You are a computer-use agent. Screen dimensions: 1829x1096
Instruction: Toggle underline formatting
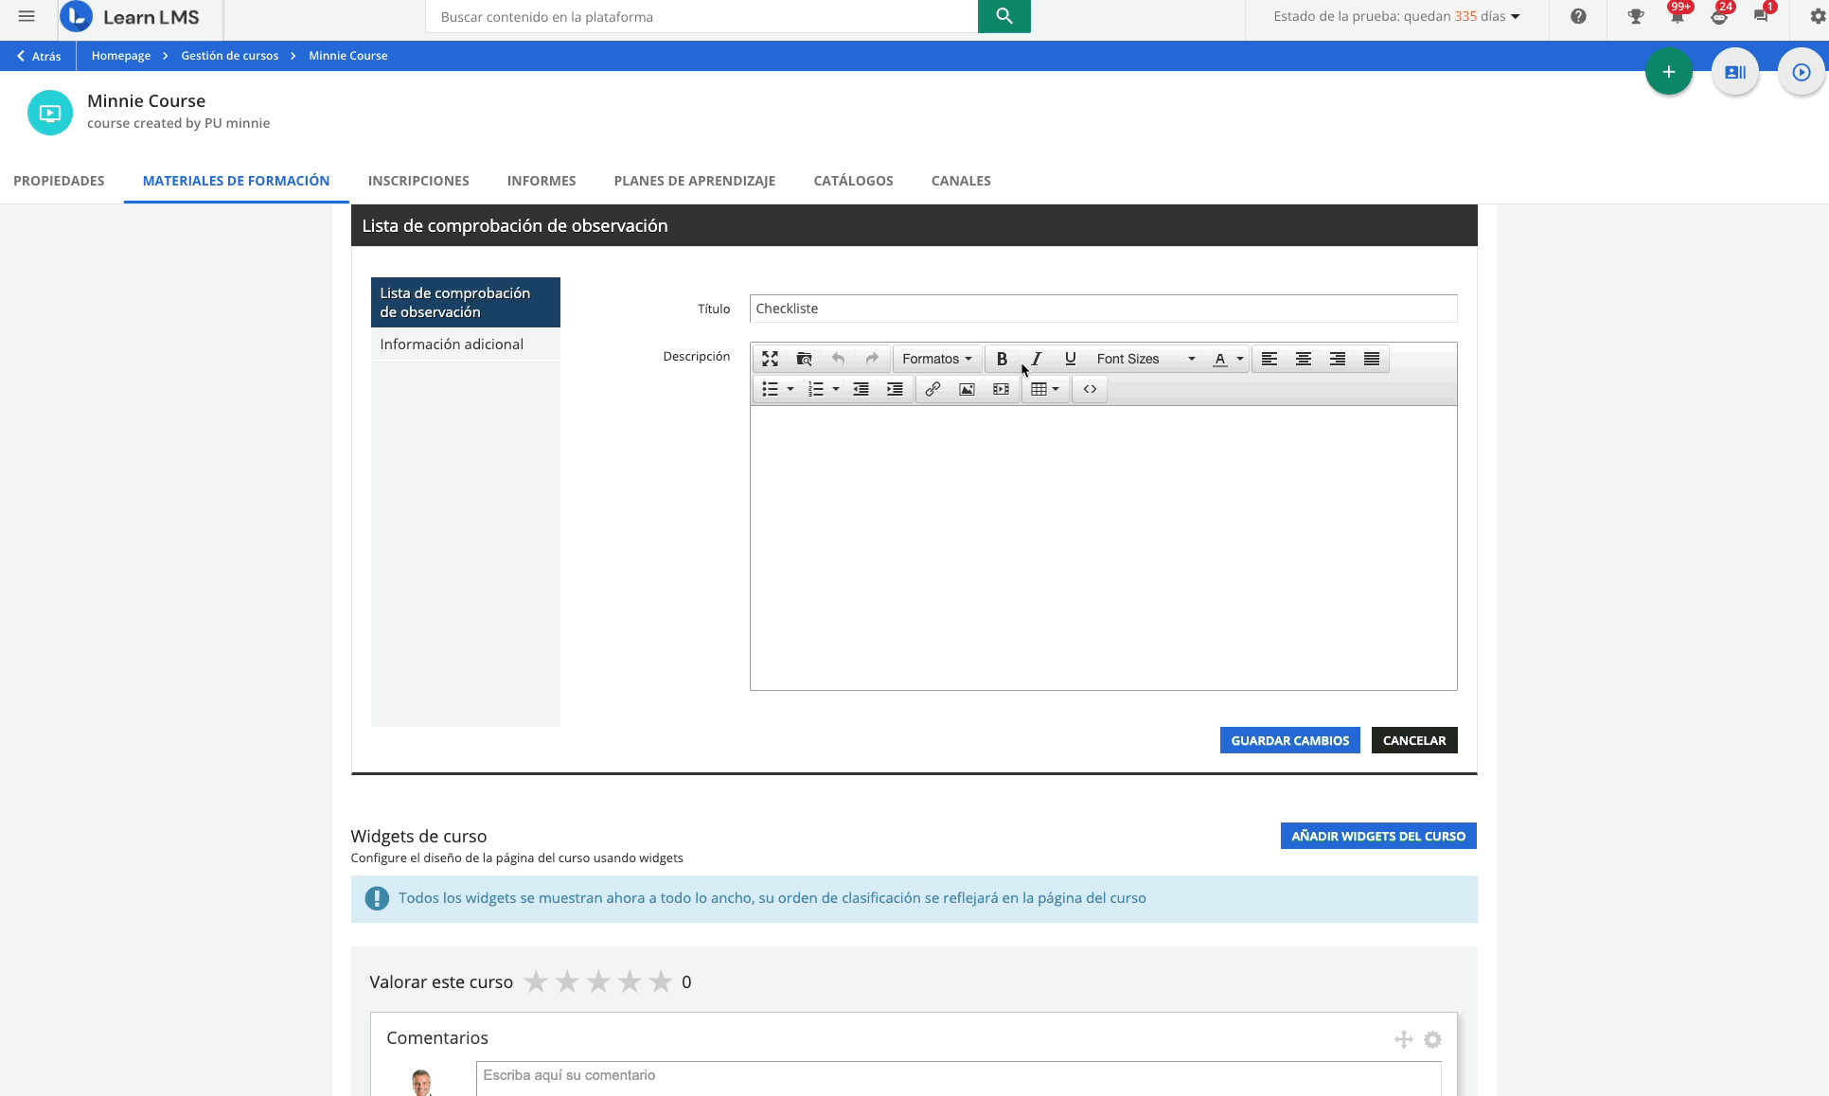[x=1070, y=359]
